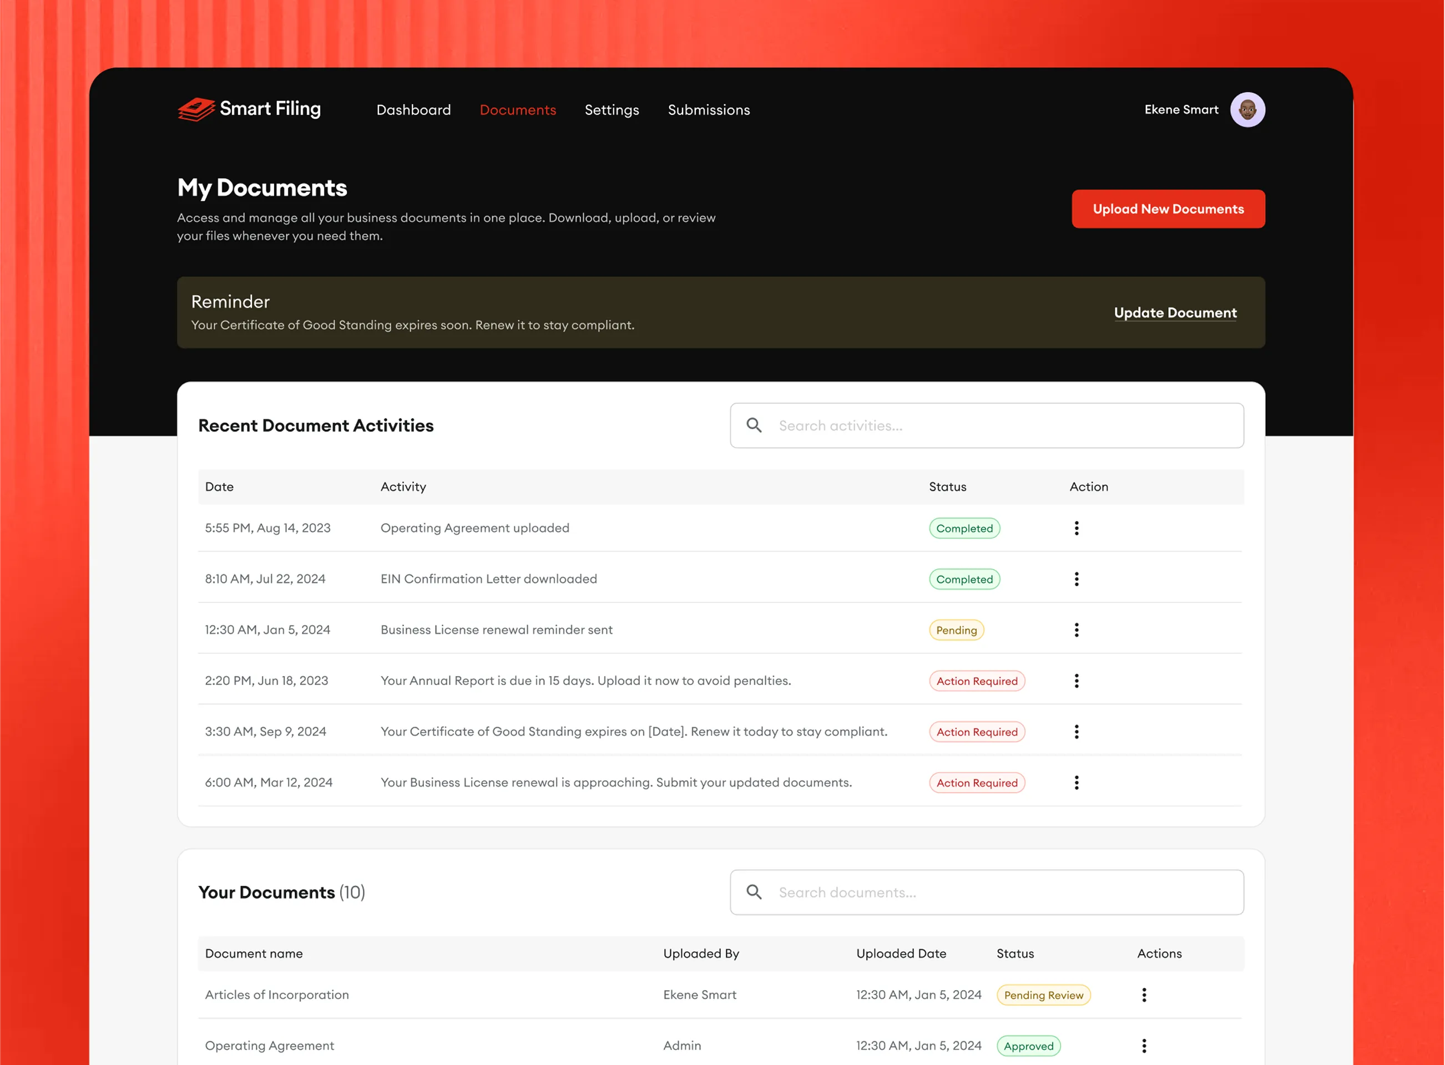Open actions dropdown for Articles of Incorporation
Viewport: 1445px width, 1065px height.
[x=1144, y=995]
